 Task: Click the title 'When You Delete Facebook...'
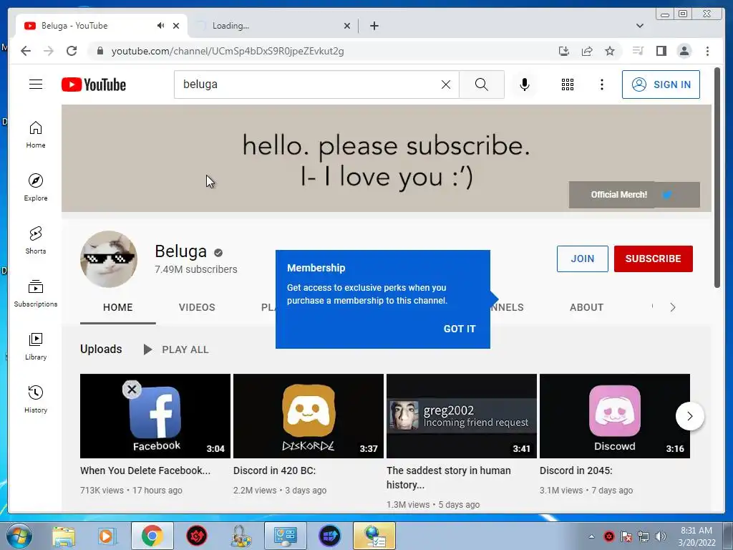point(145,471)
